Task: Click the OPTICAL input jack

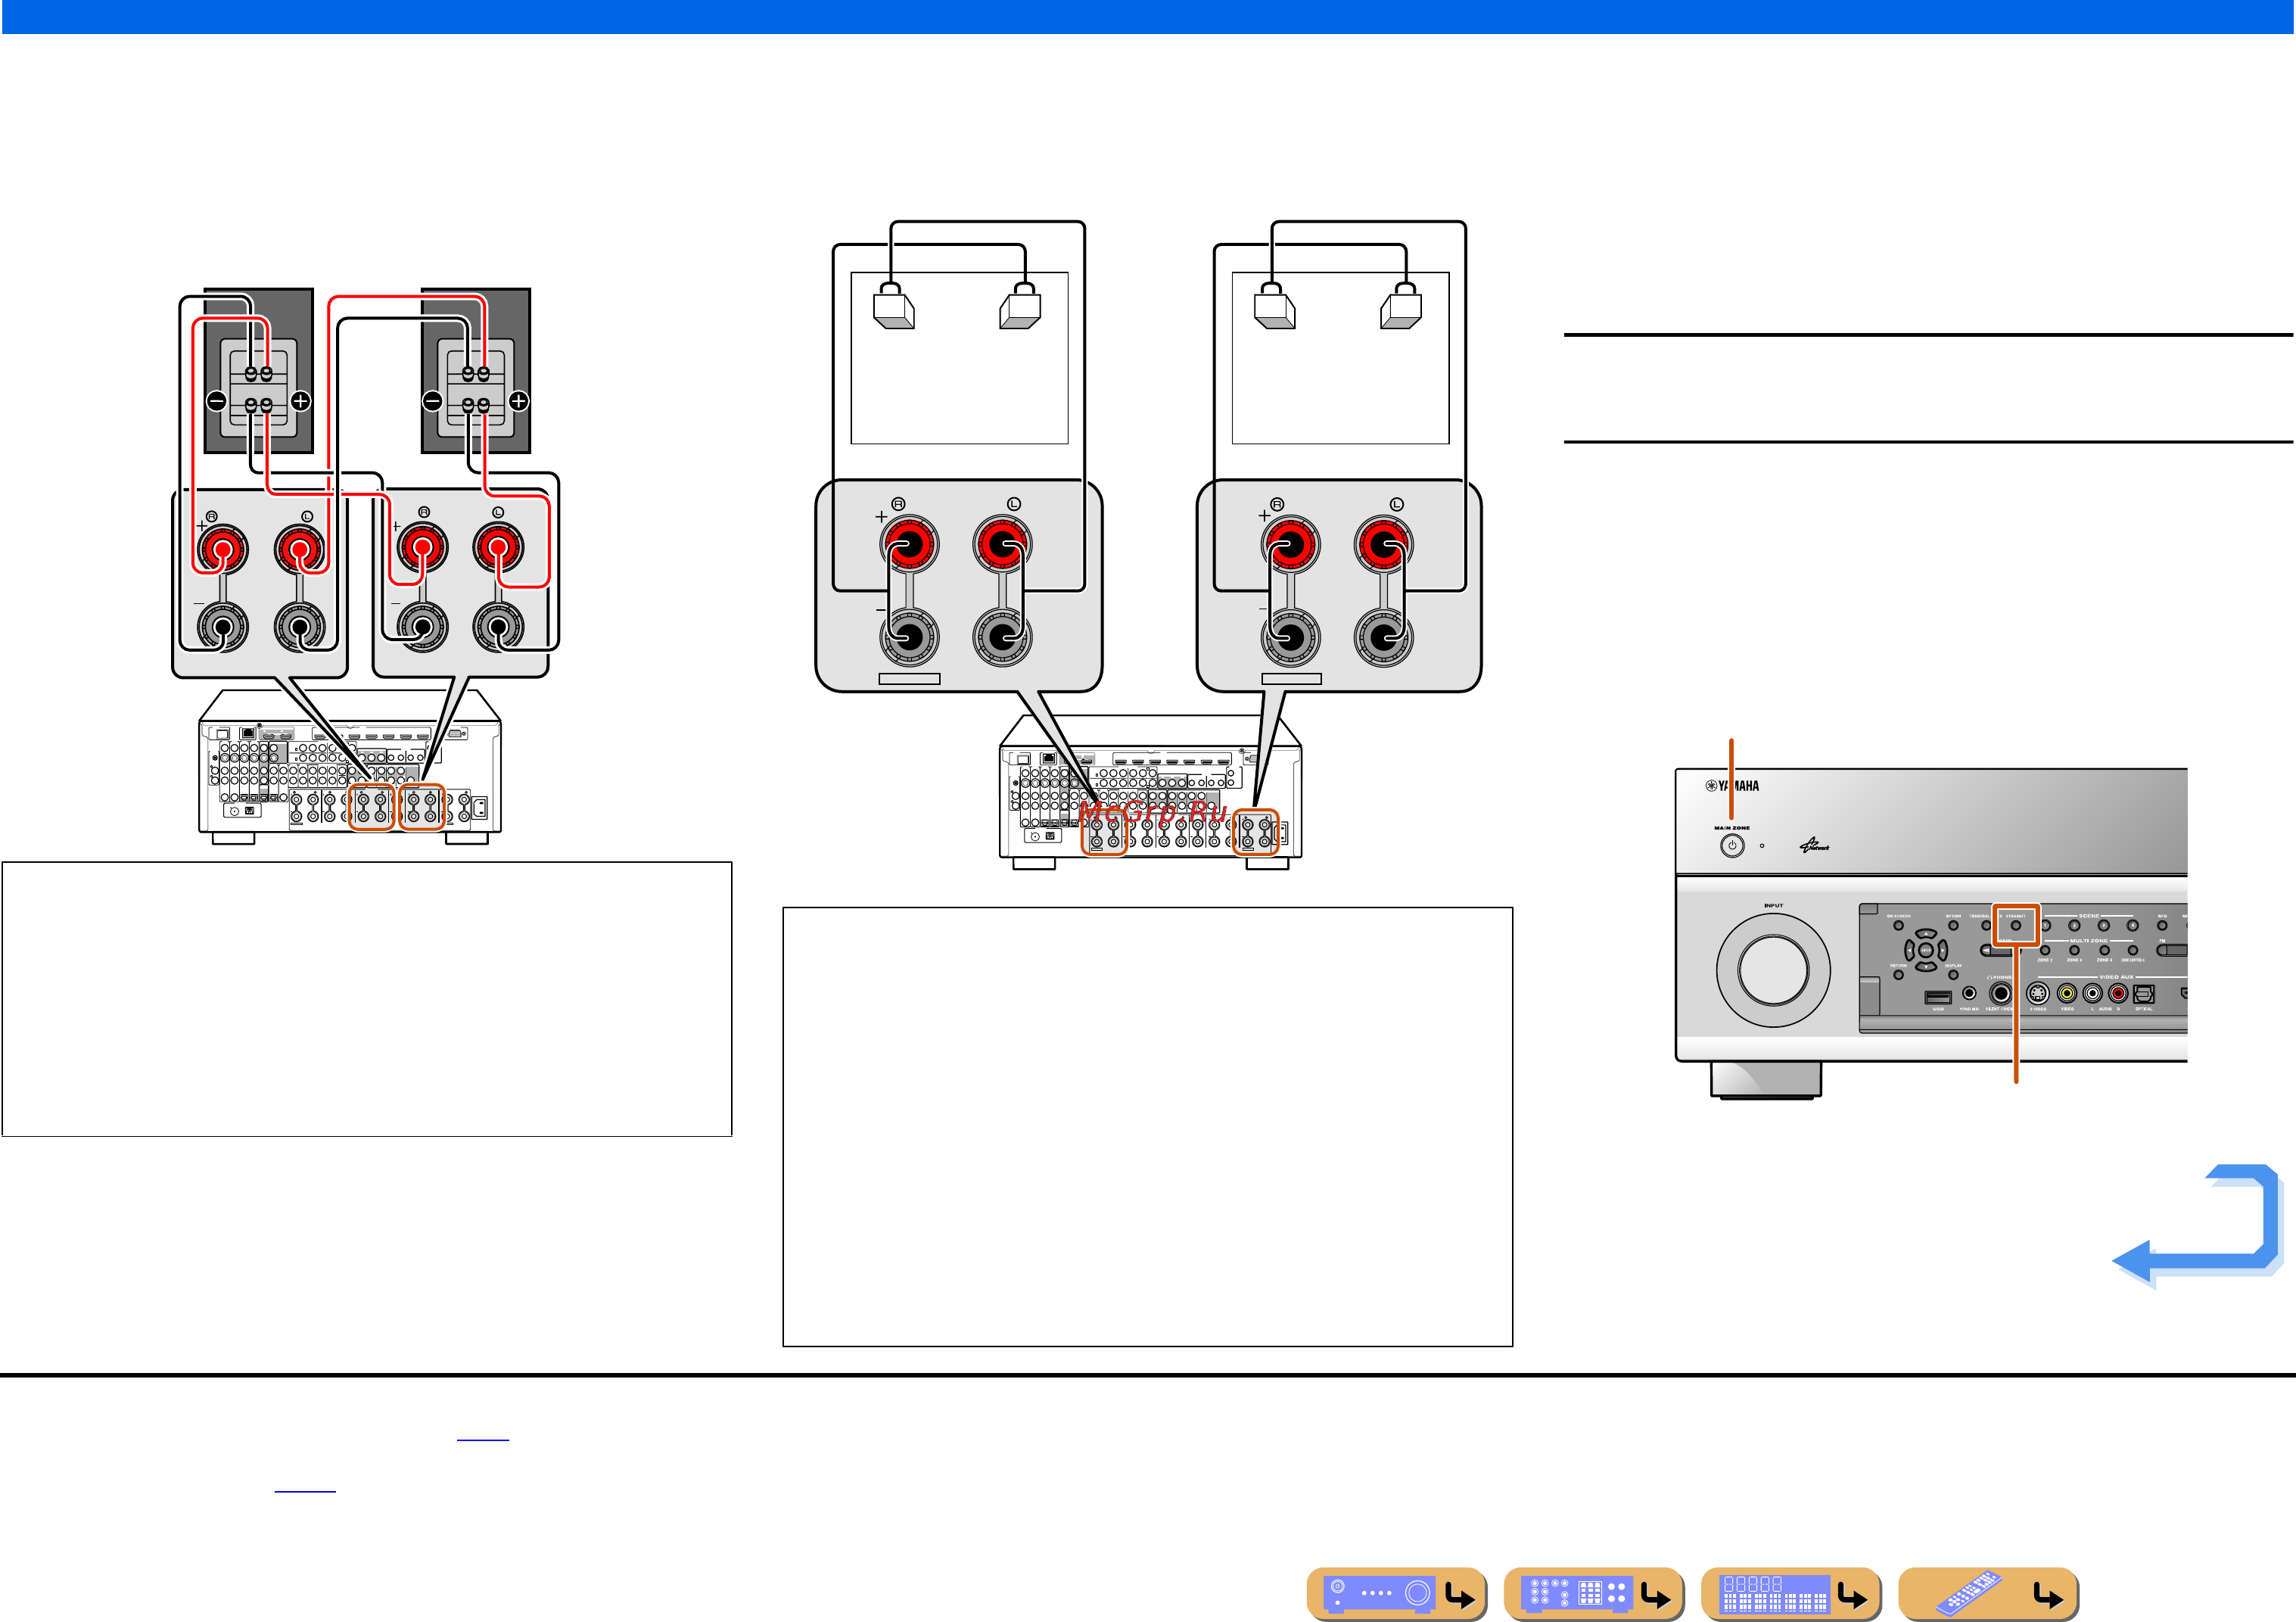Action: pos(2145,994)
